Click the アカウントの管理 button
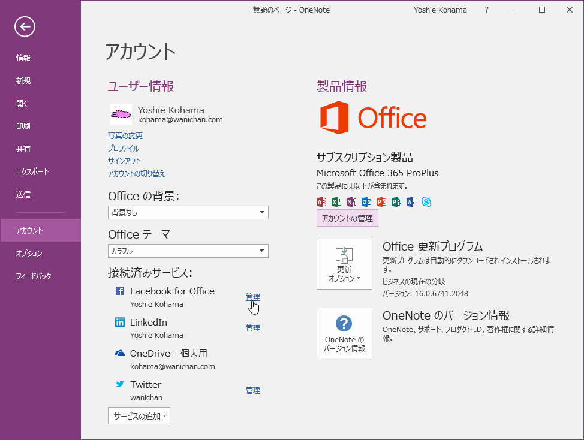Image resolution: width=584 pixels, height=440 pixels. [x=347, y=218]
